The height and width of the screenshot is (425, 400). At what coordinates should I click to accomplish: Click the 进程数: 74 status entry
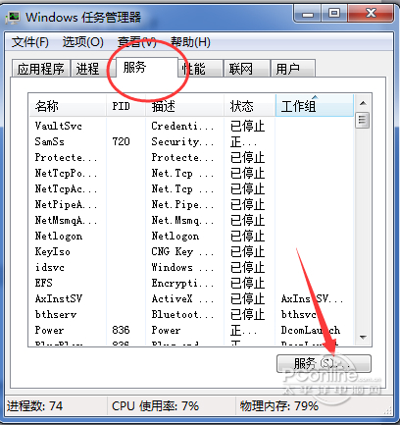34,406
